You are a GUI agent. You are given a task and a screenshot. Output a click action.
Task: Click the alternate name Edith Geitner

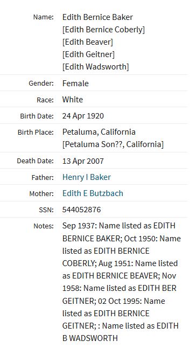point(88,54)
